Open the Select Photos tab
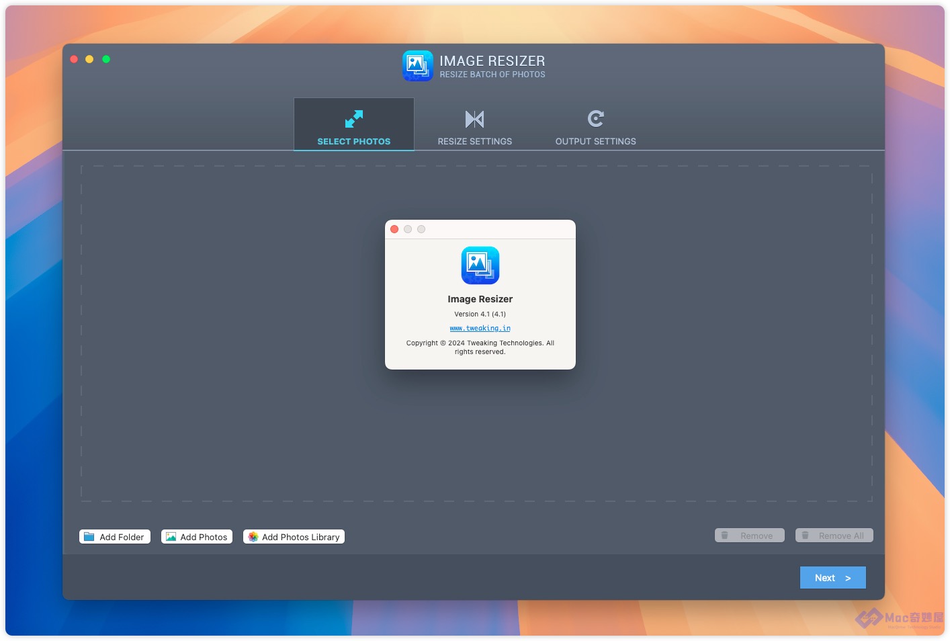The image size is (950, 641). click(354, 124)
